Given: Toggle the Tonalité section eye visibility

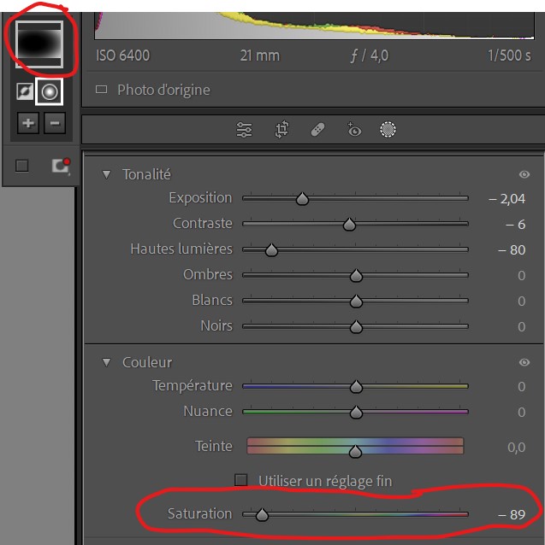Looking at the screenshot, I should pyautogui.click(x=524, y=174).
